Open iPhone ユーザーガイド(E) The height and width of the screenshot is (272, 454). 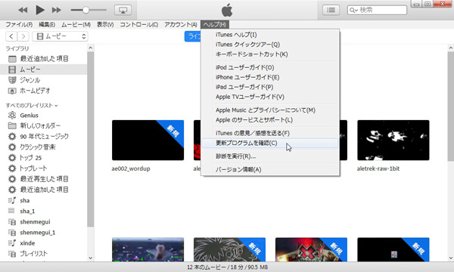(x=270, y=78)
